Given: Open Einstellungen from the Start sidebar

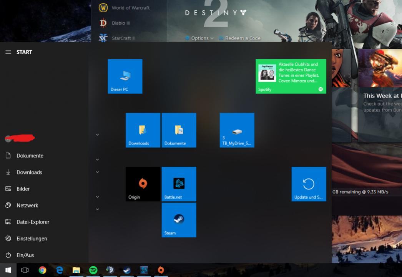Looking at the screenshot, I should click(x=31, y=239).
